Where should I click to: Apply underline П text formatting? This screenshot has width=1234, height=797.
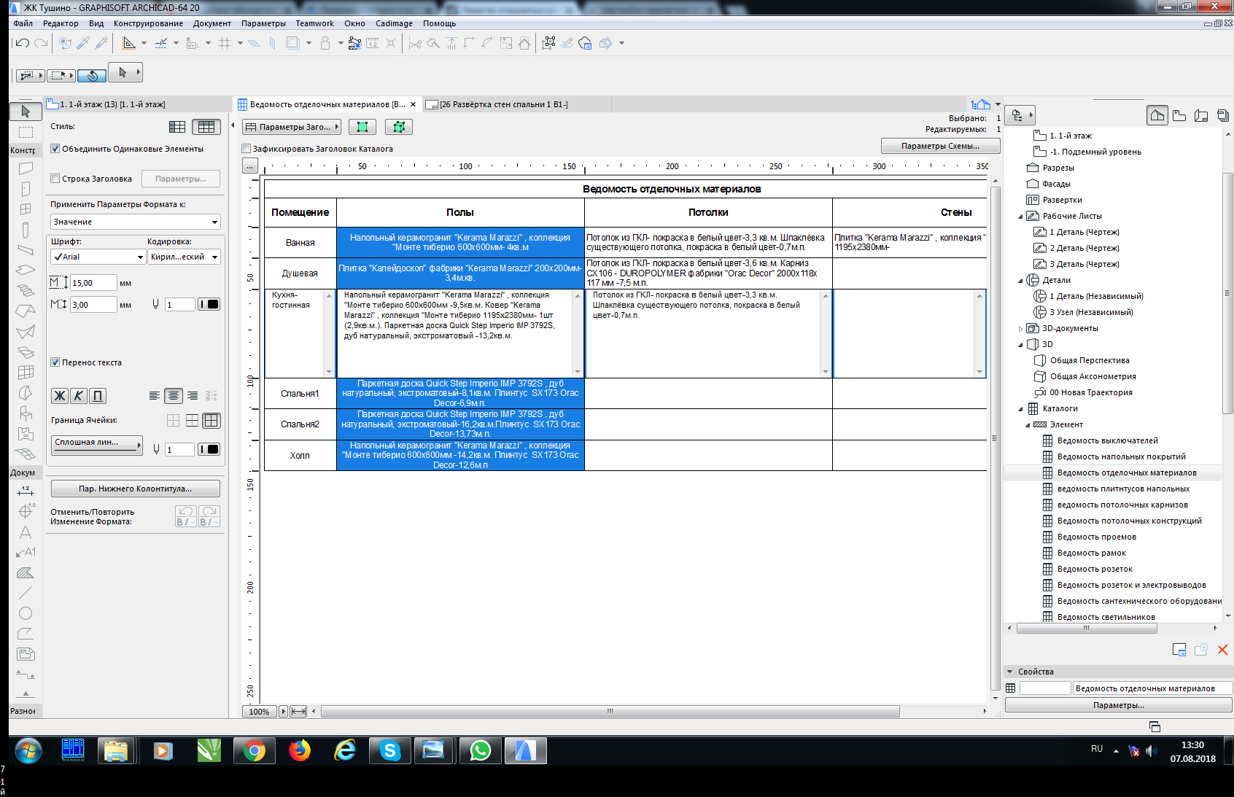pos(98,396)
